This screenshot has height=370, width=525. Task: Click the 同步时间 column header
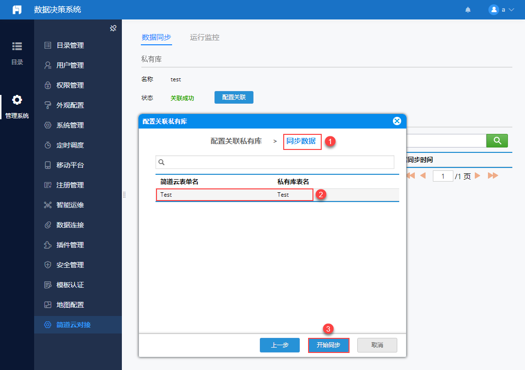point(420,160)
